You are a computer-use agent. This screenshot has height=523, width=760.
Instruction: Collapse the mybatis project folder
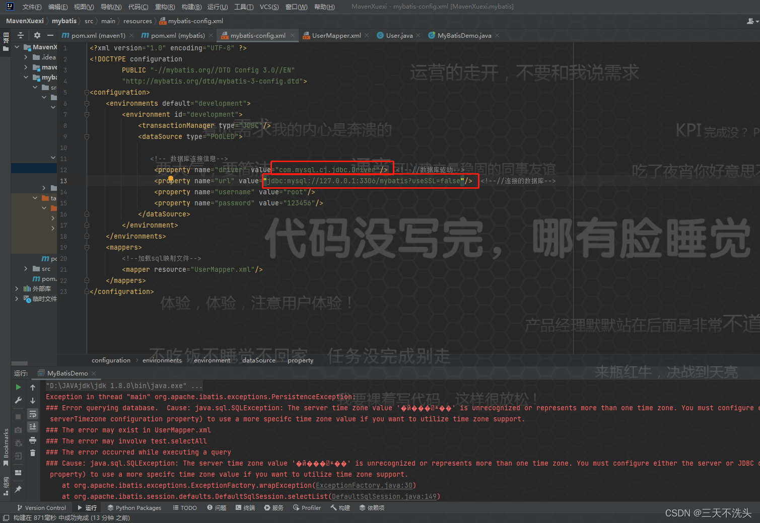pyautogui.click(x=26, y=77)
